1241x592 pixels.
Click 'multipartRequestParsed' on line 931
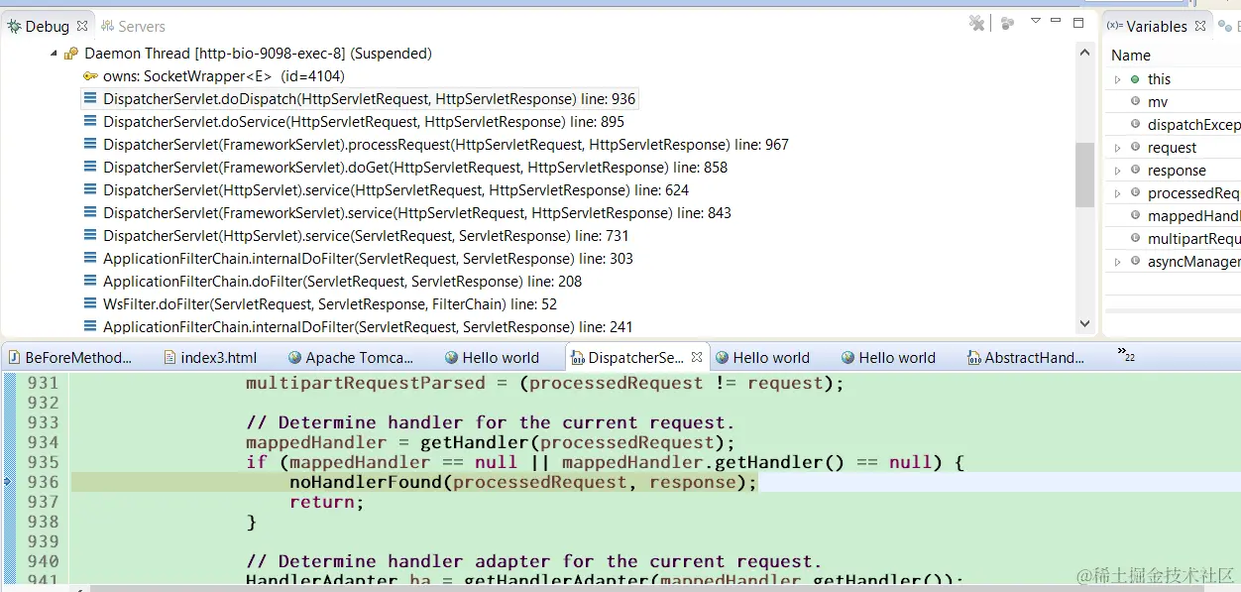coord(366,383)
